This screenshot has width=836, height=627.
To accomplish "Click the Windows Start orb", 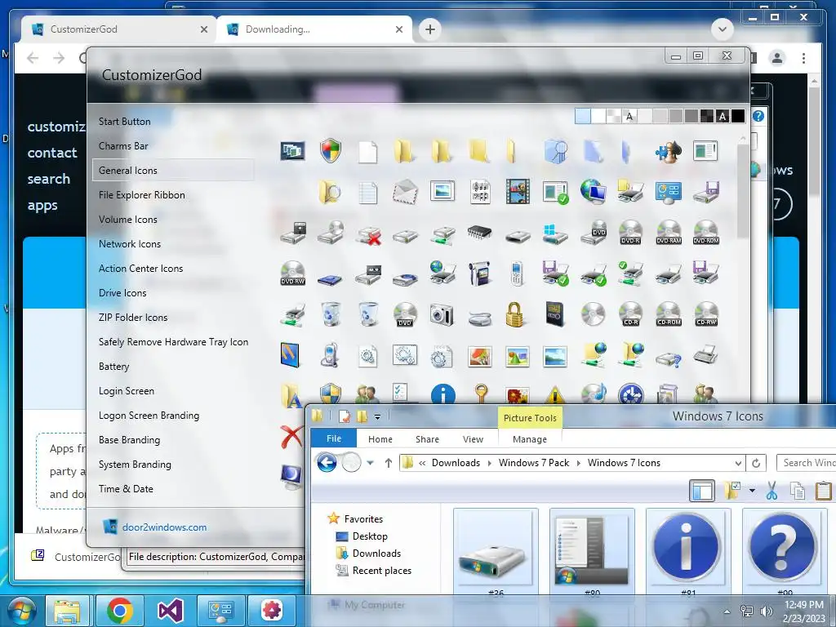I will click(x=22, y=611).
